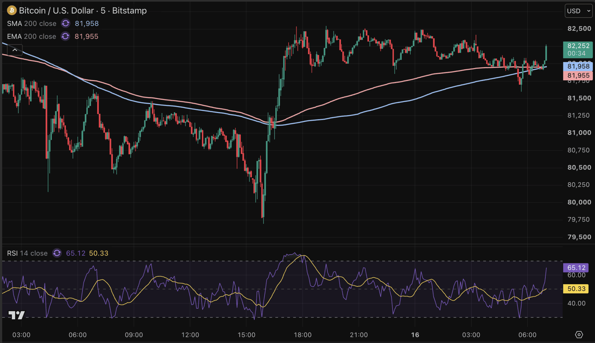Click the 80,000 price axis label
Viewport: 595px width, 343px height.
click(x=579, y=202)
